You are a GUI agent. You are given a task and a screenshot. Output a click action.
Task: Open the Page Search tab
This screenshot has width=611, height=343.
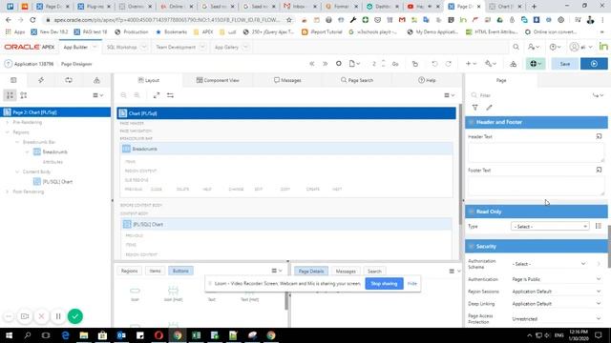click(357, 80)
